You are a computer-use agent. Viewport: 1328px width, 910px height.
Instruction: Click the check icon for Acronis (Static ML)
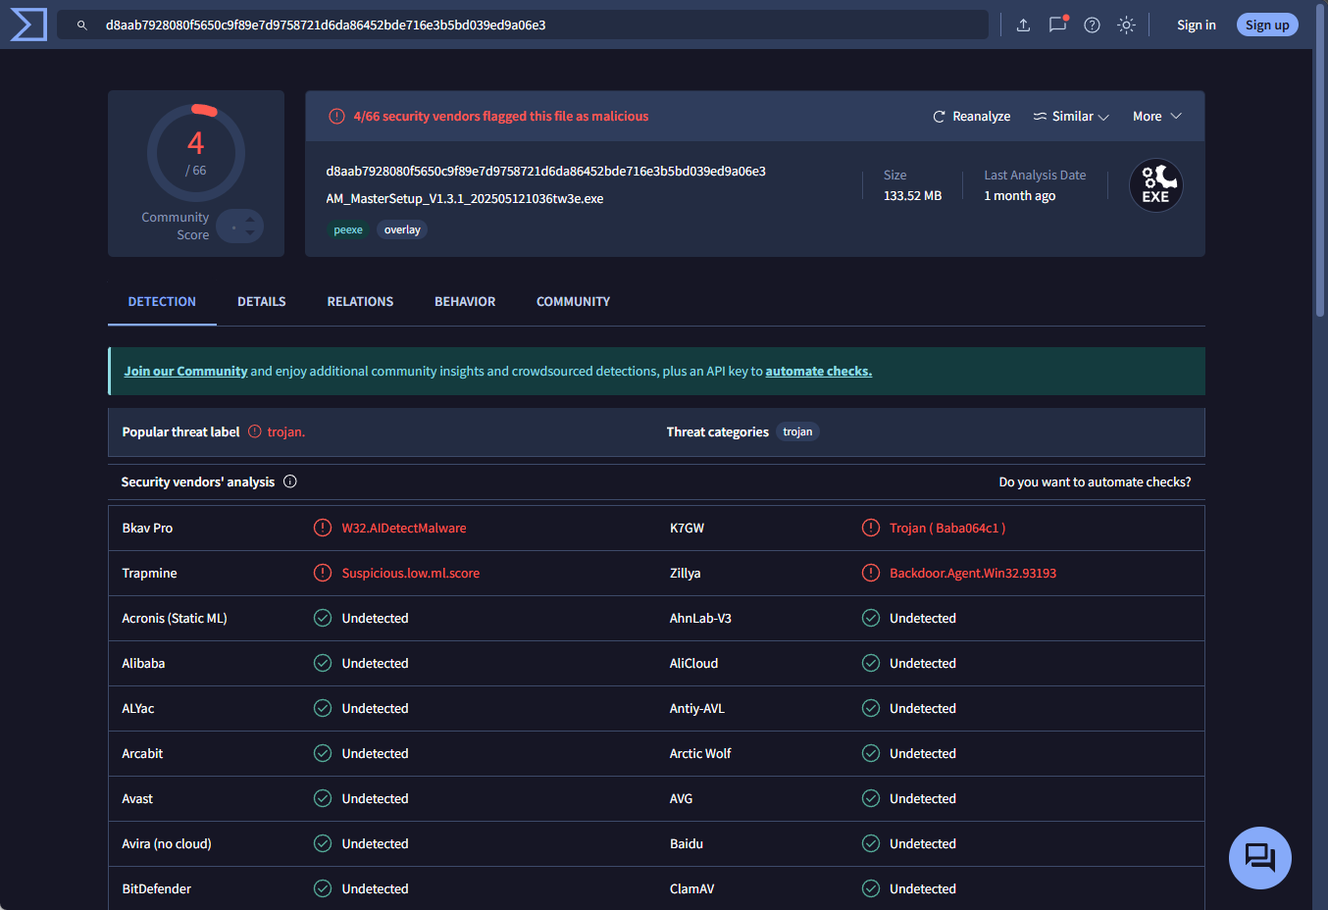[x=323, y=618]
